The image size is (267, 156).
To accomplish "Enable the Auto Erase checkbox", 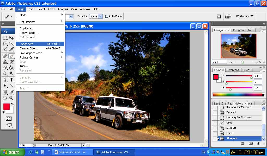I will (107, 16).
